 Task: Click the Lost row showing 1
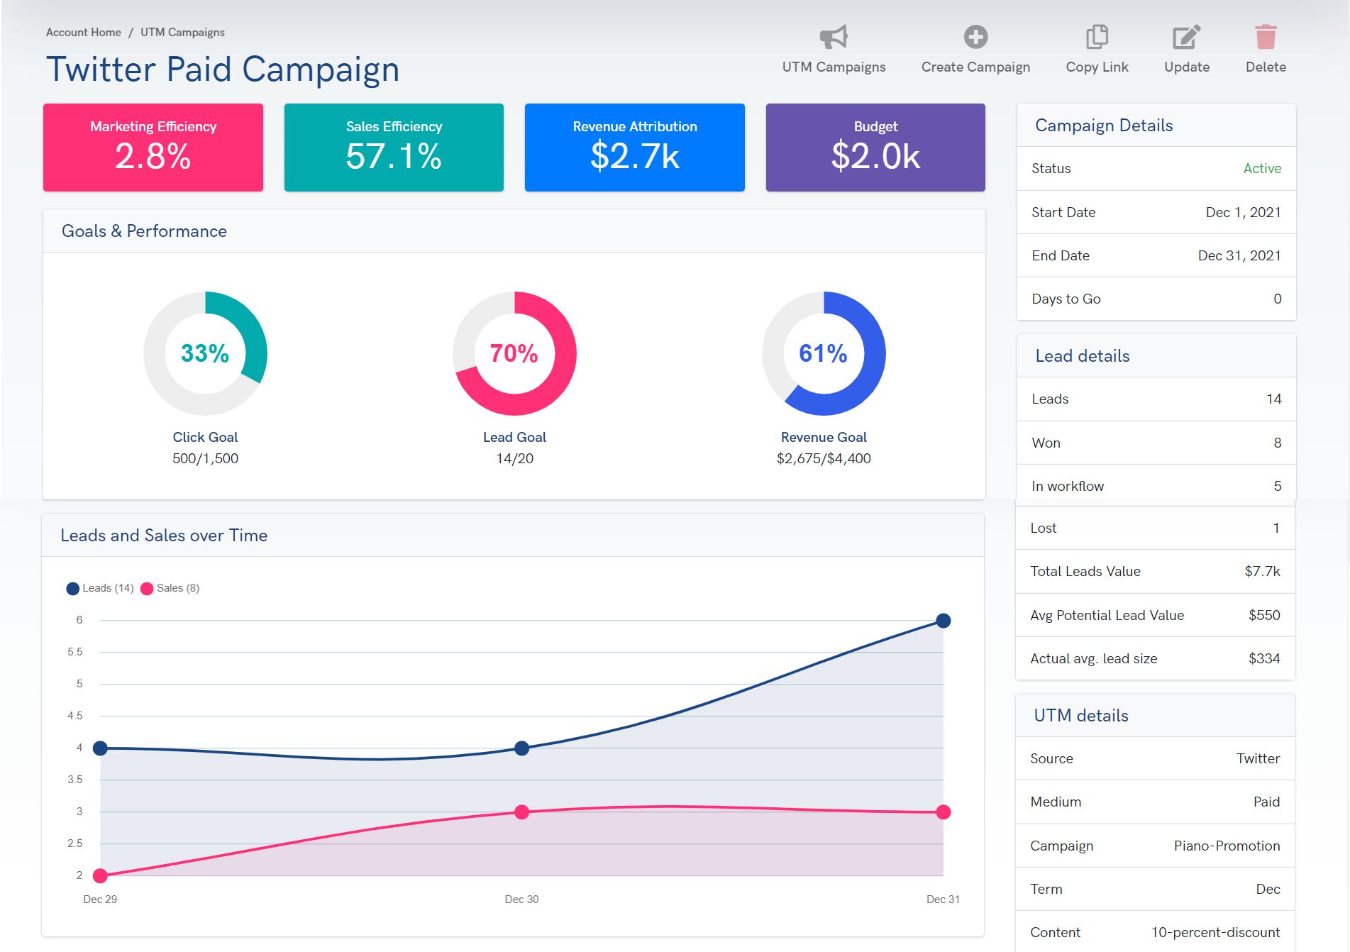(x=1155, y=528)
